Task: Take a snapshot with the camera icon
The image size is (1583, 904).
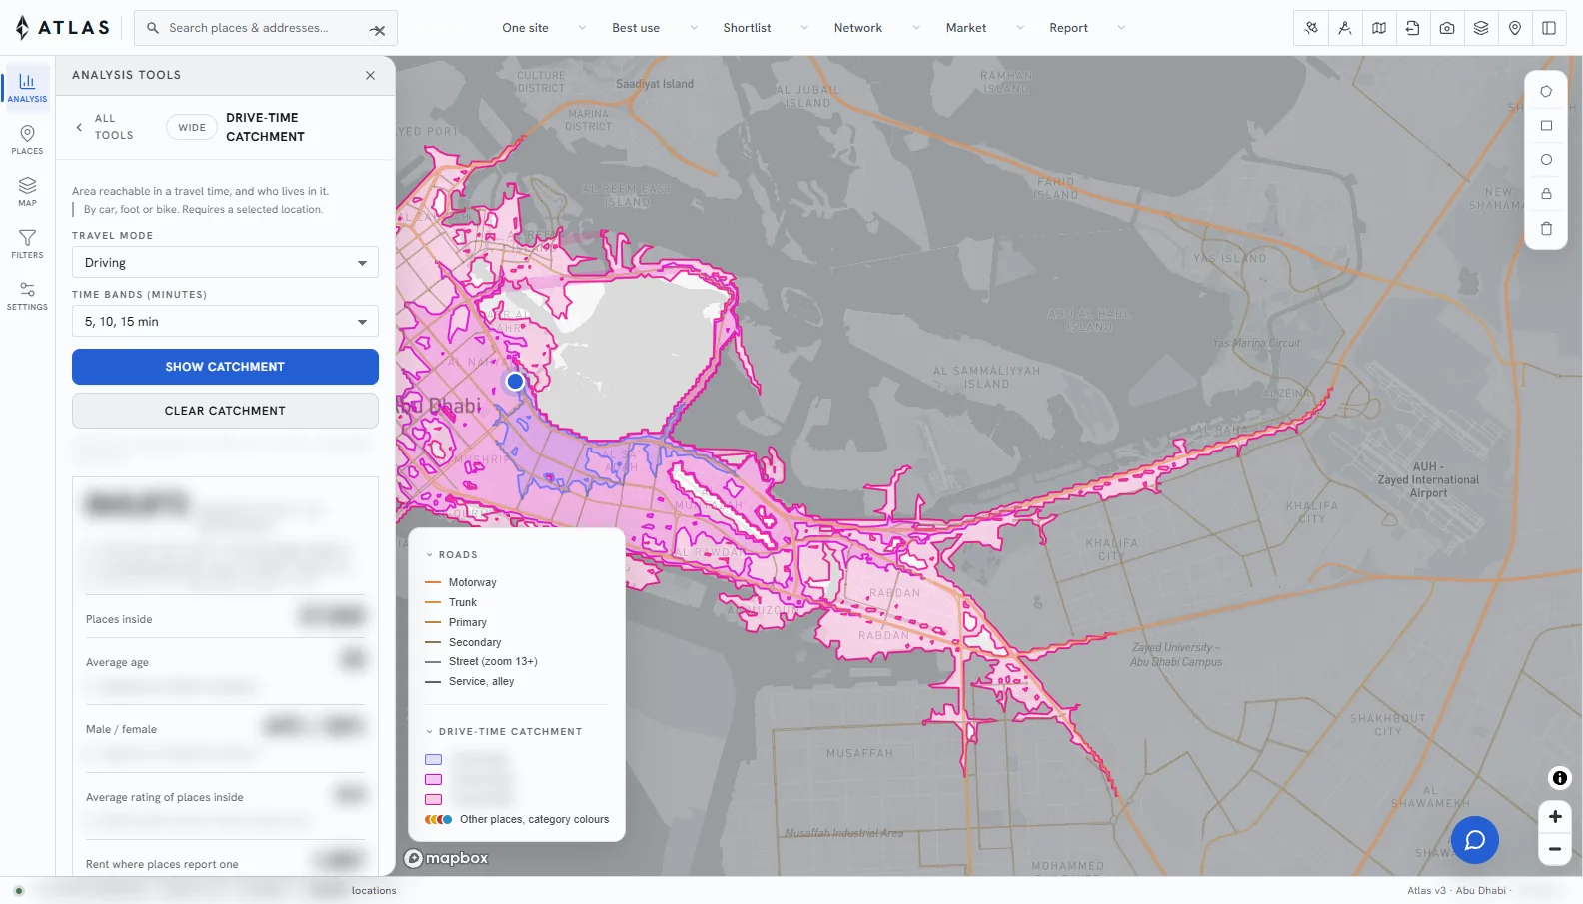Action: click(1447, 28)
